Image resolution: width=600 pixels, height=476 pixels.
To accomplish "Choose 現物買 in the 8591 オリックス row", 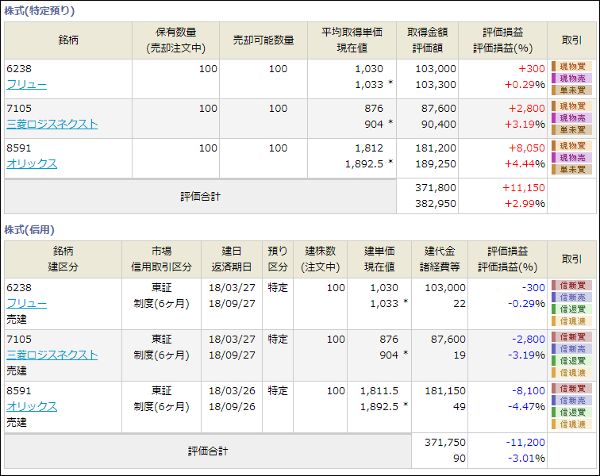I will point(571,146).
